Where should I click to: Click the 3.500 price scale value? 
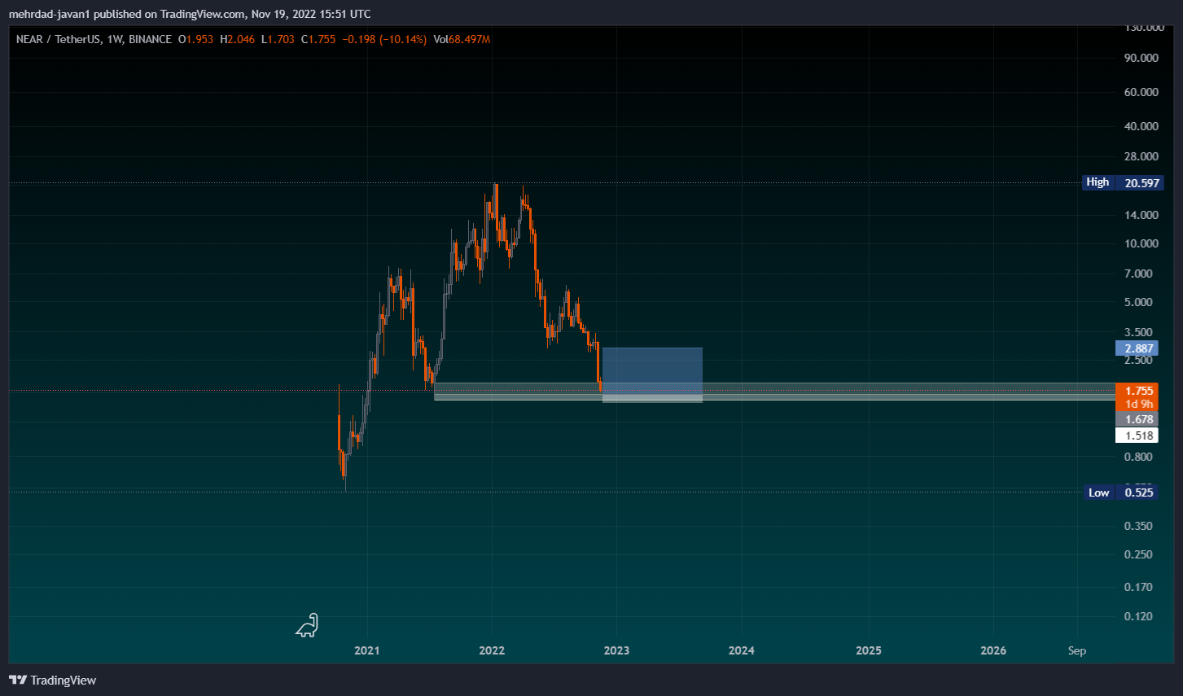tap(1139, 332)
